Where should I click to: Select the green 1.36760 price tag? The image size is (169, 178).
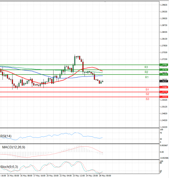click(x=164, y=70)
